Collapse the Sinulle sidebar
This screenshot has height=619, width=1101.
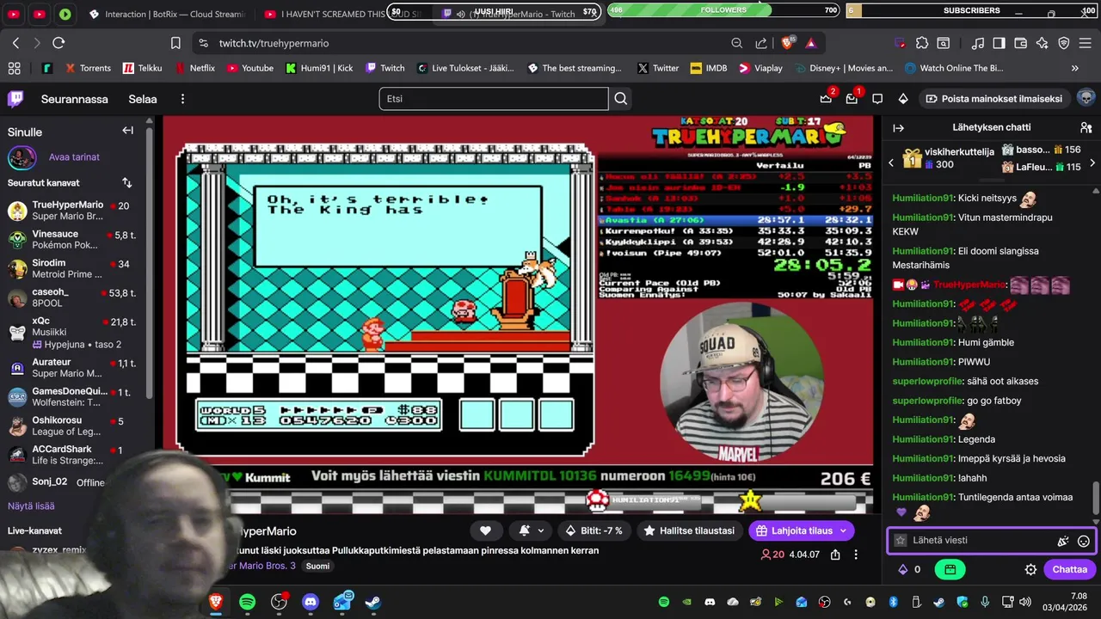(127, 131)
